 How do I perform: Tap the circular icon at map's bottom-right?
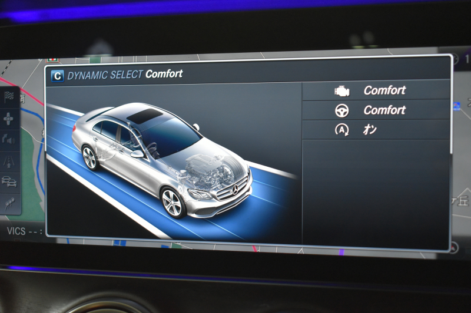point(454,247)
